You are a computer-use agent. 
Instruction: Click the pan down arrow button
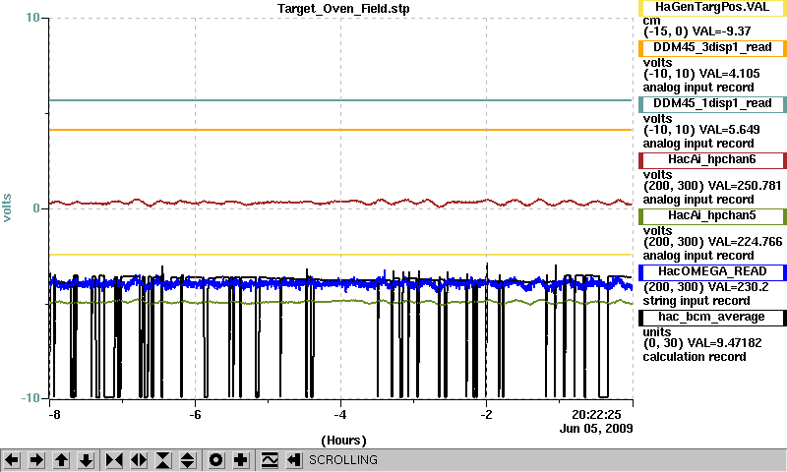86,460
